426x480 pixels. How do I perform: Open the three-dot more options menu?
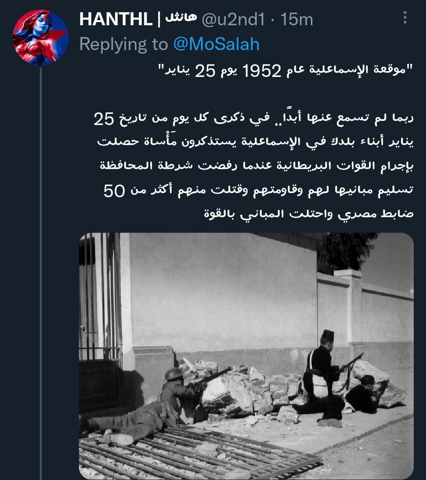tap(405, 18)
